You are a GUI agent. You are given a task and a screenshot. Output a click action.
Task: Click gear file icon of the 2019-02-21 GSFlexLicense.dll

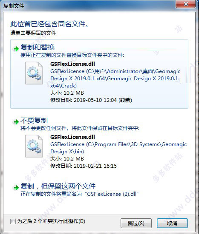coord(34,146)
